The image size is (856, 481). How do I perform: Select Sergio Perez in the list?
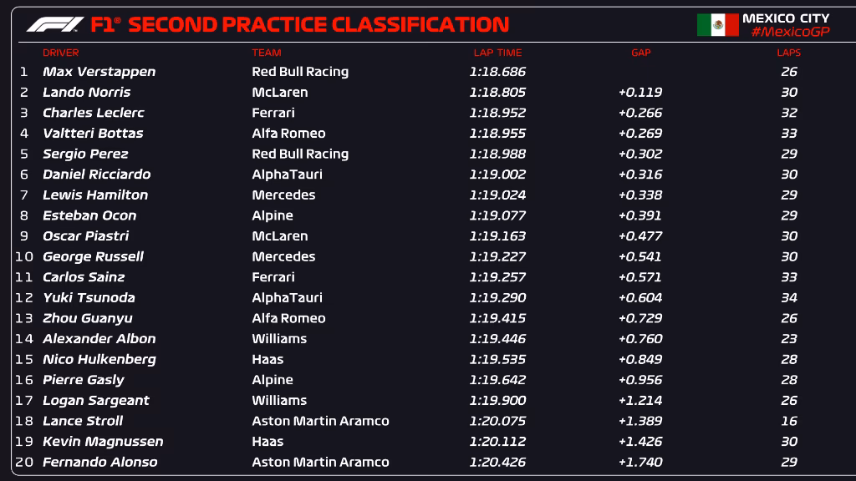pos(85,154)
